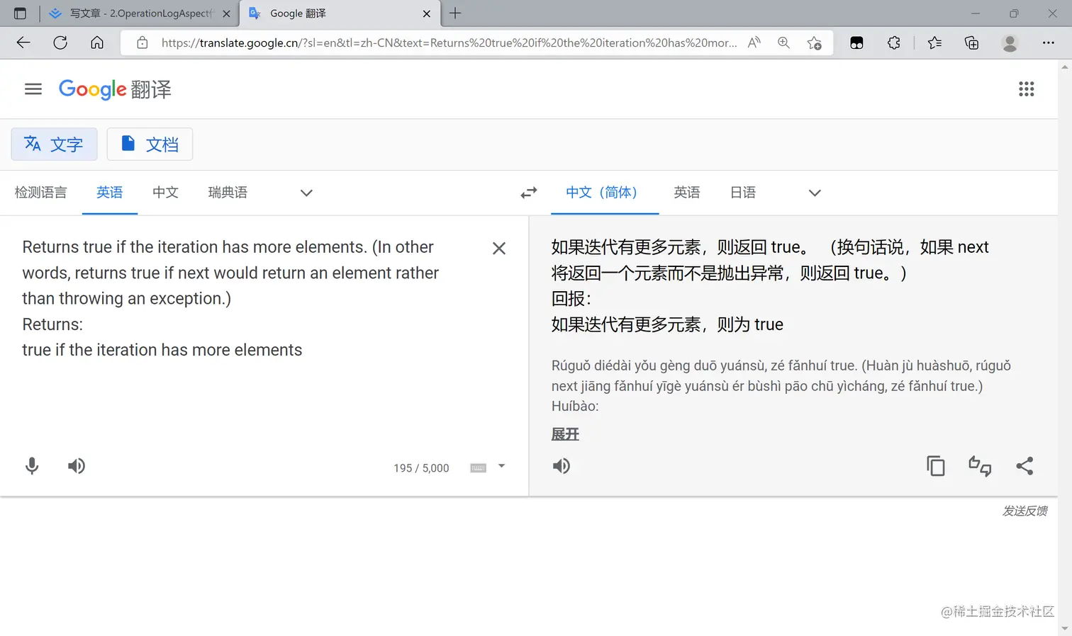Add this page to favorites
Viewport: 1072px width, 636px height.
[815, 42]
